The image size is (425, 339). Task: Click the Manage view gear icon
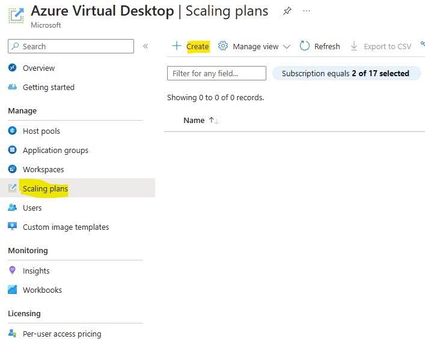pyautogui.click(x=223, y=46)
